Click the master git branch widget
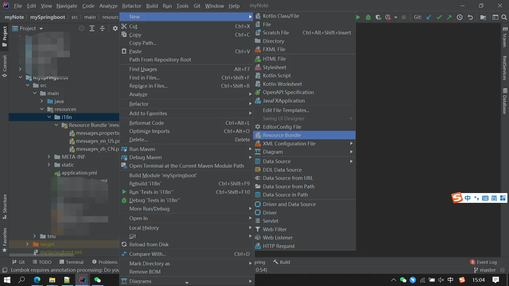 485,270
